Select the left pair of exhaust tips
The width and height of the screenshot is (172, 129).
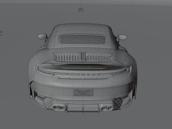tap(59, 108)
